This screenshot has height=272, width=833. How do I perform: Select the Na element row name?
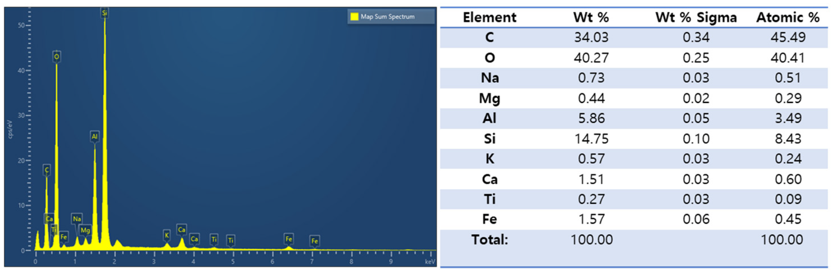[x=490, y=78]
